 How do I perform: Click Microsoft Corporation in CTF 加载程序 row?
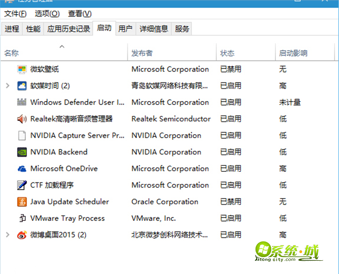click(170, 185)
